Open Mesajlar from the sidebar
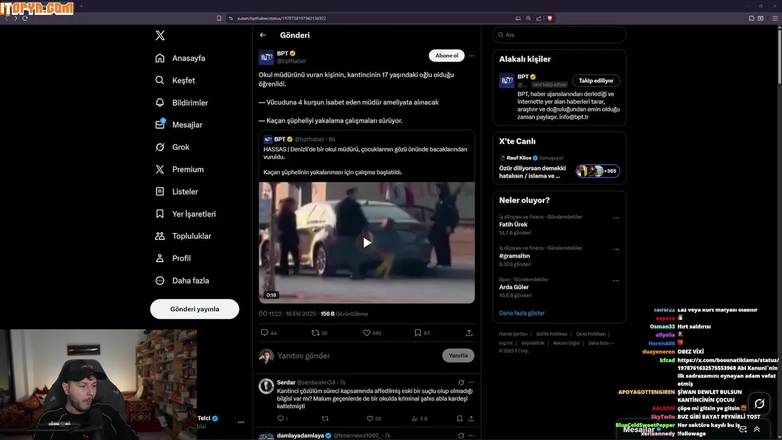782x440 pixels. coord(178,125)
